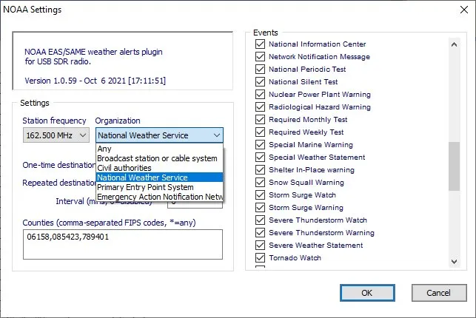Select Any from the Organization list
The image size is (476, 318).
tap(104, 149)
